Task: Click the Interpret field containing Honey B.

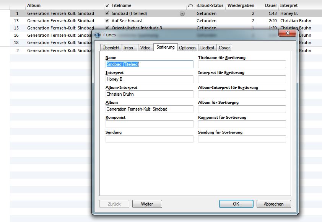Action: 150,79
